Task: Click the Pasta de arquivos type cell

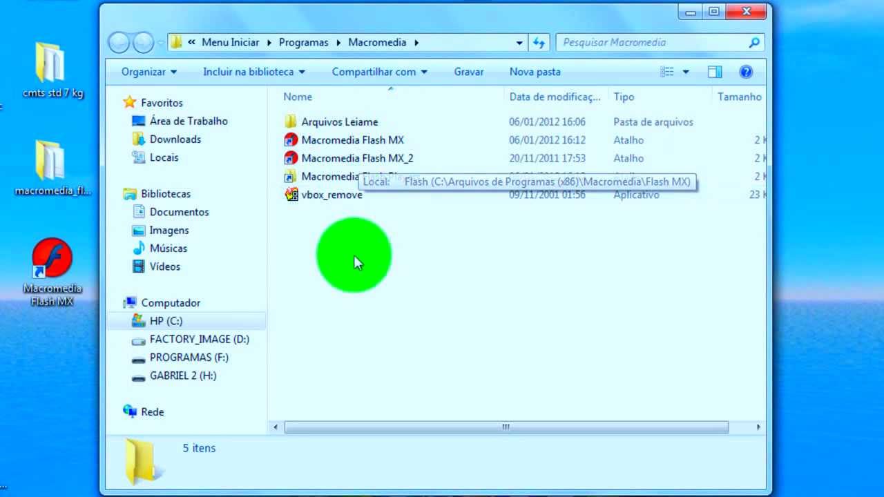Action: click(x=653, y=122)
